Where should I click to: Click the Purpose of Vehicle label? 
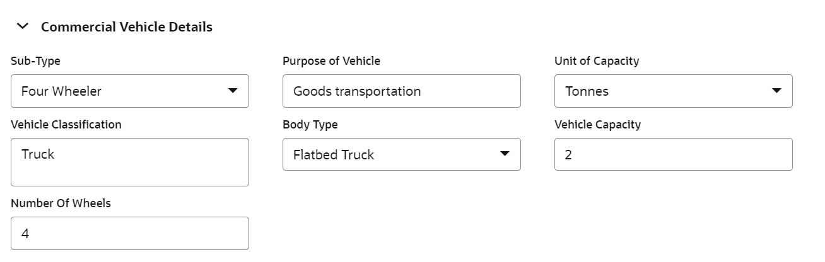click(331, 61)
